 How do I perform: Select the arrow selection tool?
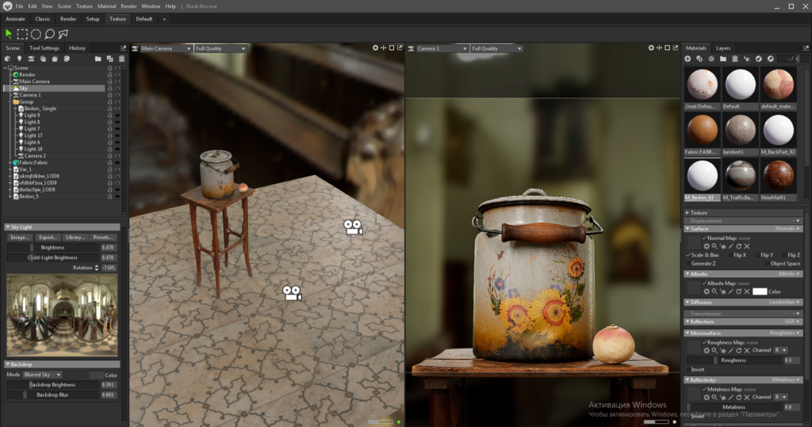(8, 34)
